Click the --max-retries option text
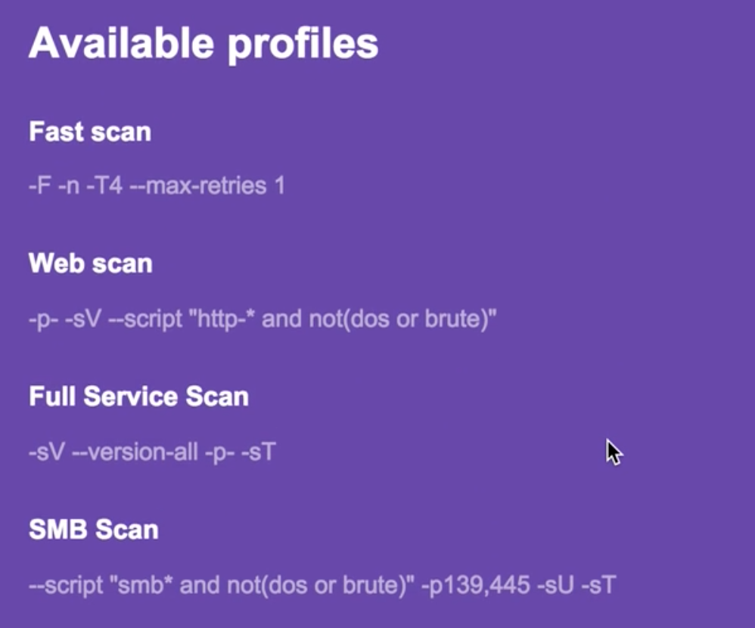755x628 pixels. click(x=198, y=186)
